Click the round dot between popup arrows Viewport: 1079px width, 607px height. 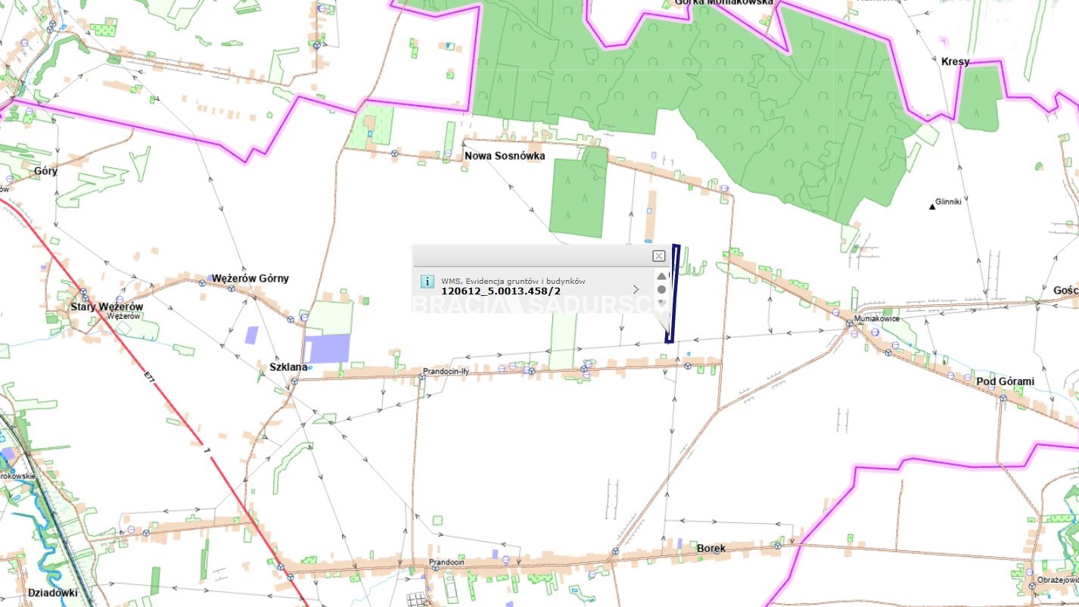662,289
